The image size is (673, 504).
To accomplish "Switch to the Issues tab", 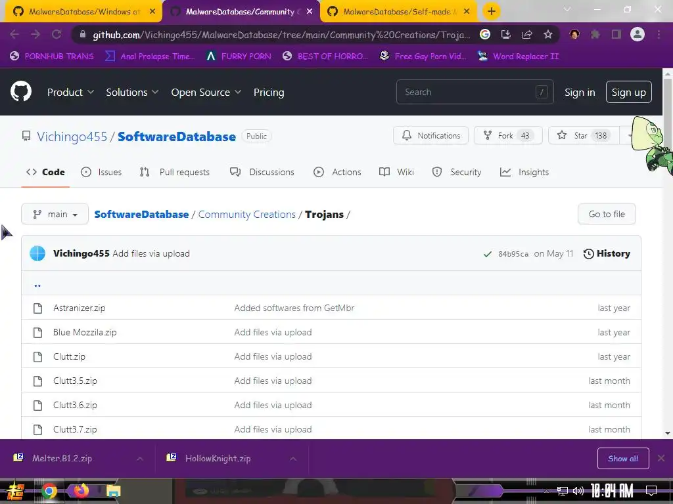I will pos(101,173).
